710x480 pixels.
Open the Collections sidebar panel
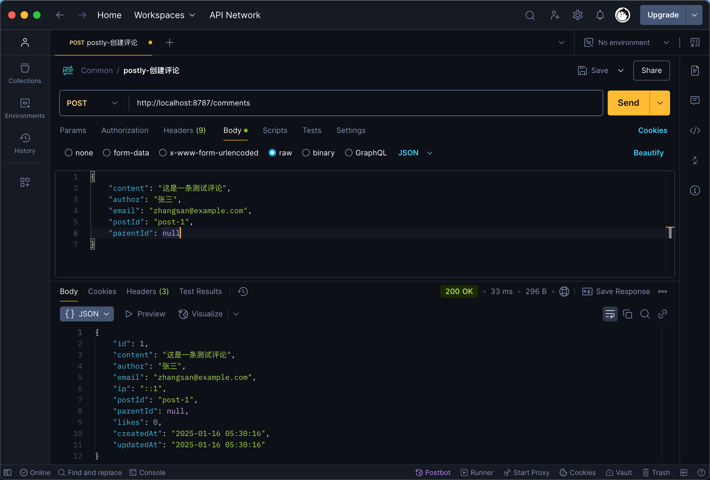pyautogui.click(x=25, y=73)
